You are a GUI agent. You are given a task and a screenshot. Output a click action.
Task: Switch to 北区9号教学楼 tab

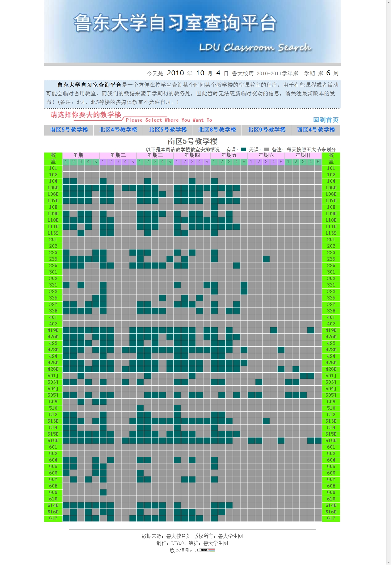[267, 130]
